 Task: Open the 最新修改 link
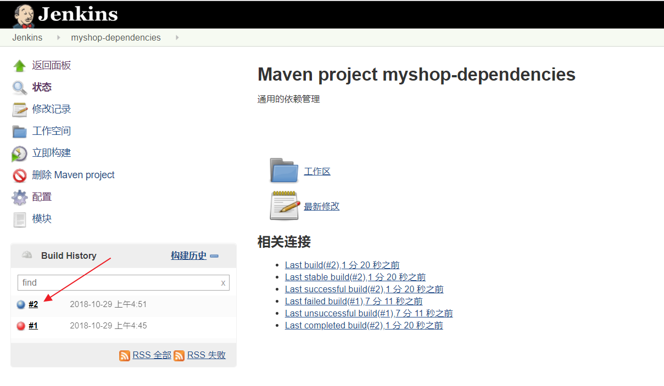(x=321, y=206)
